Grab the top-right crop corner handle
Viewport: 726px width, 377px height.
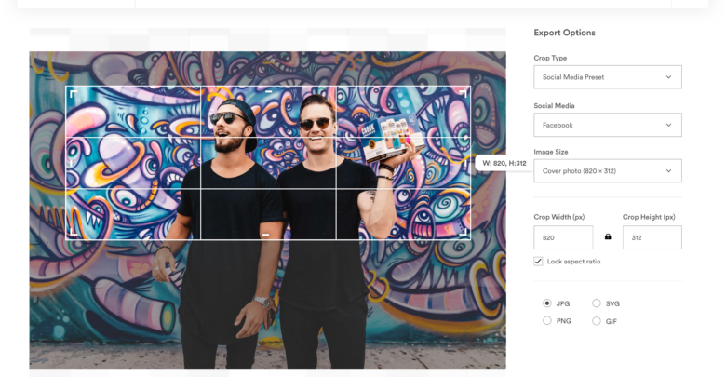click(x=466, y=89)
